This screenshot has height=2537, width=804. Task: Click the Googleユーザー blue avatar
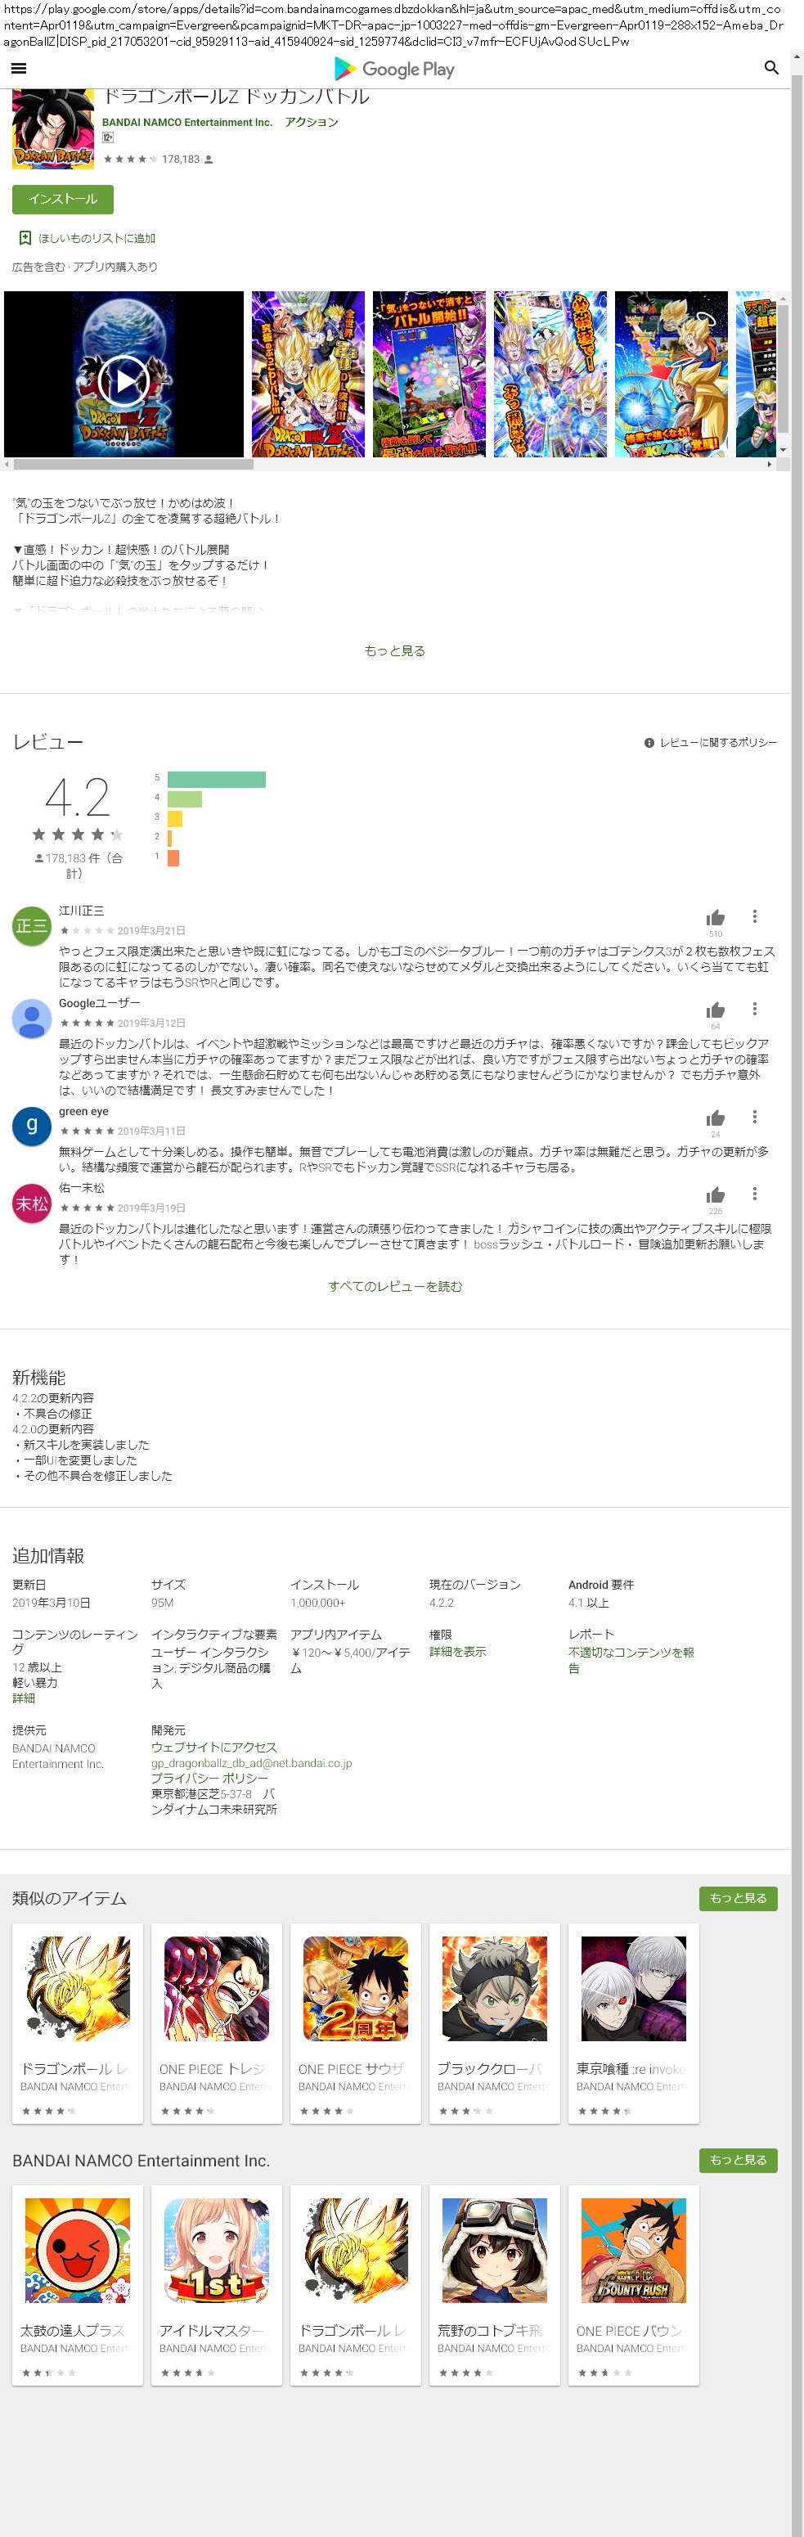pyautogui.click(x=32, y=1019)
